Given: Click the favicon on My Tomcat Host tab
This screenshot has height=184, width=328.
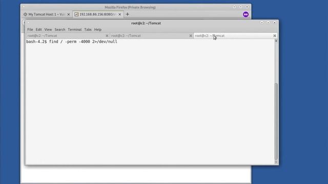Looking at the screenshot, I should (25, 14).
